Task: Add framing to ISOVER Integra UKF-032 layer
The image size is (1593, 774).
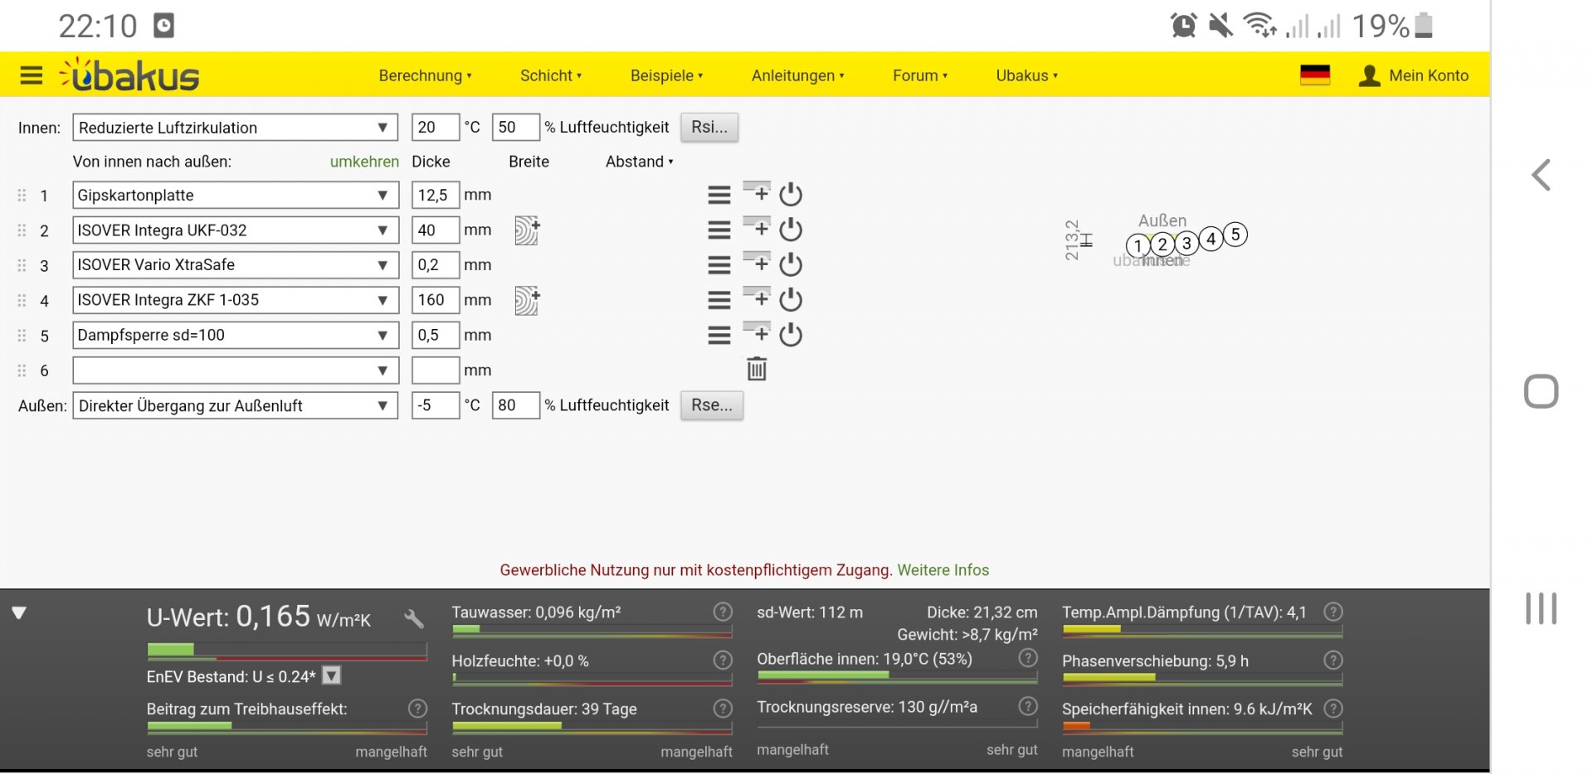Action: 527,230
